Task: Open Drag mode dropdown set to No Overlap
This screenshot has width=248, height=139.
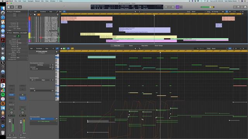Action: pyautogui.click(x=216, y=12)
